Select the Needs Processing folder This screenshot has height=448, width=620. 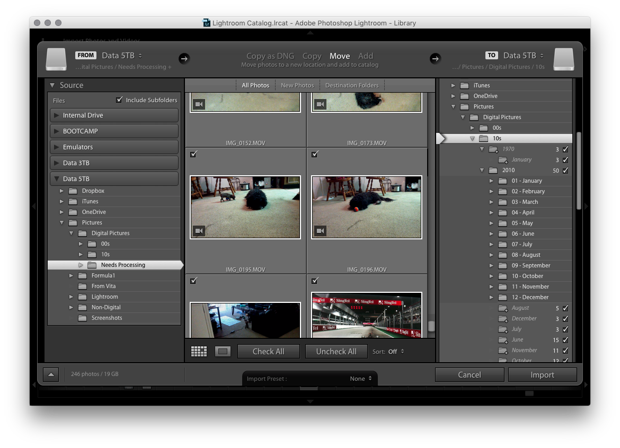(114, 265)
